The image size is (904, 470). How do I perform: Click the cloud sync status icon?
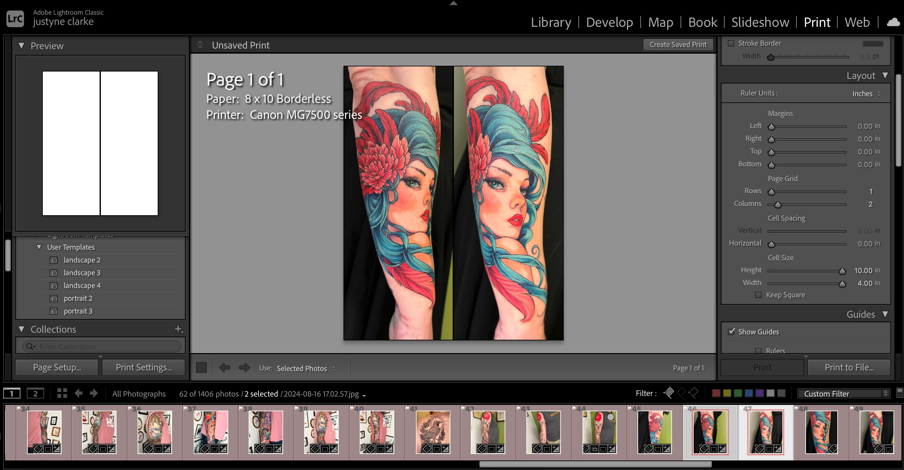click(893, 22)
